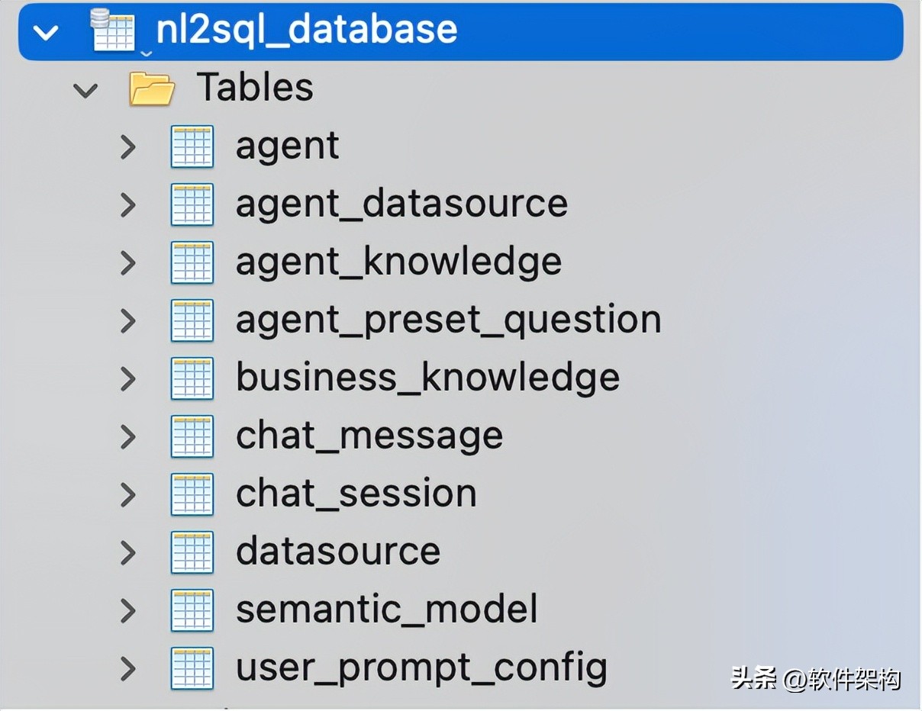Click the table icon beside business_knowledge

coord(192,378)
